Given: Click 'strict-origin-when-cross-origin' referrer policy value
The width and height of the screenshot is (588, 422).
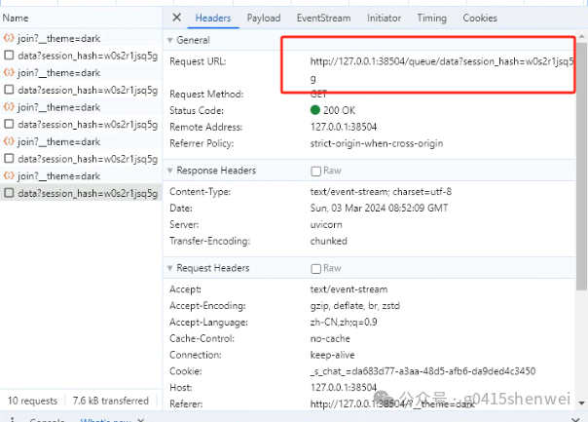Looking at the screenshot, I should tap(377, 143).
